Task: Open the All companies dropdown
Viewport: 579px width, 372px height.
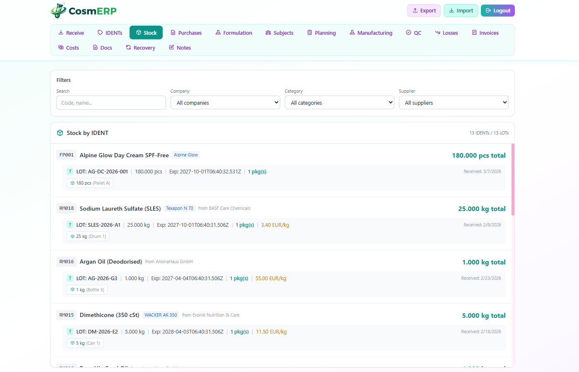Action: (x=225, y=102)
